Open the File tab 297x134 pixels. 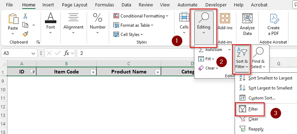click(10, 5)
